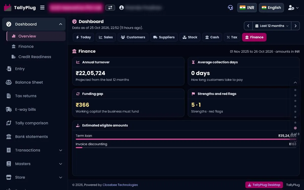Click the Transactions receipt icon
Screen dimensions: 304x190
coord(9,150)
